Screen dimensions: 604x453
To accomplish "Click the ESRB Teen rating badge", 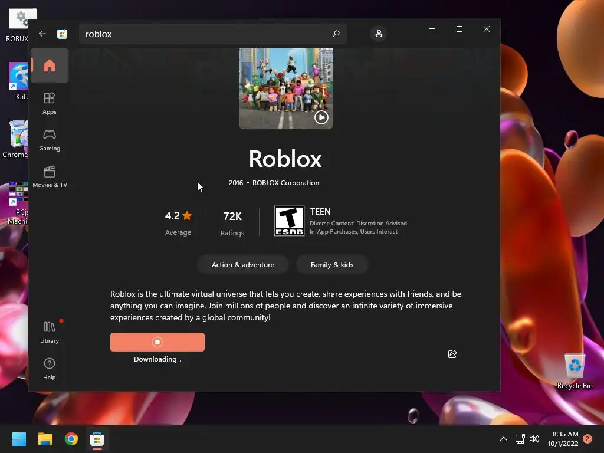I will click(x=289, y=221).
